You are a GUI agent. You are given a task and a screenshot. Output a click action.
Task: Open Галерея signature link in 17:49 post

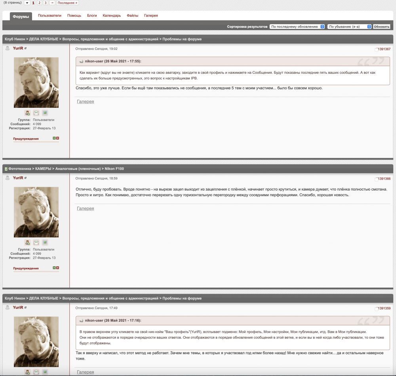click(x=86, y=372)
